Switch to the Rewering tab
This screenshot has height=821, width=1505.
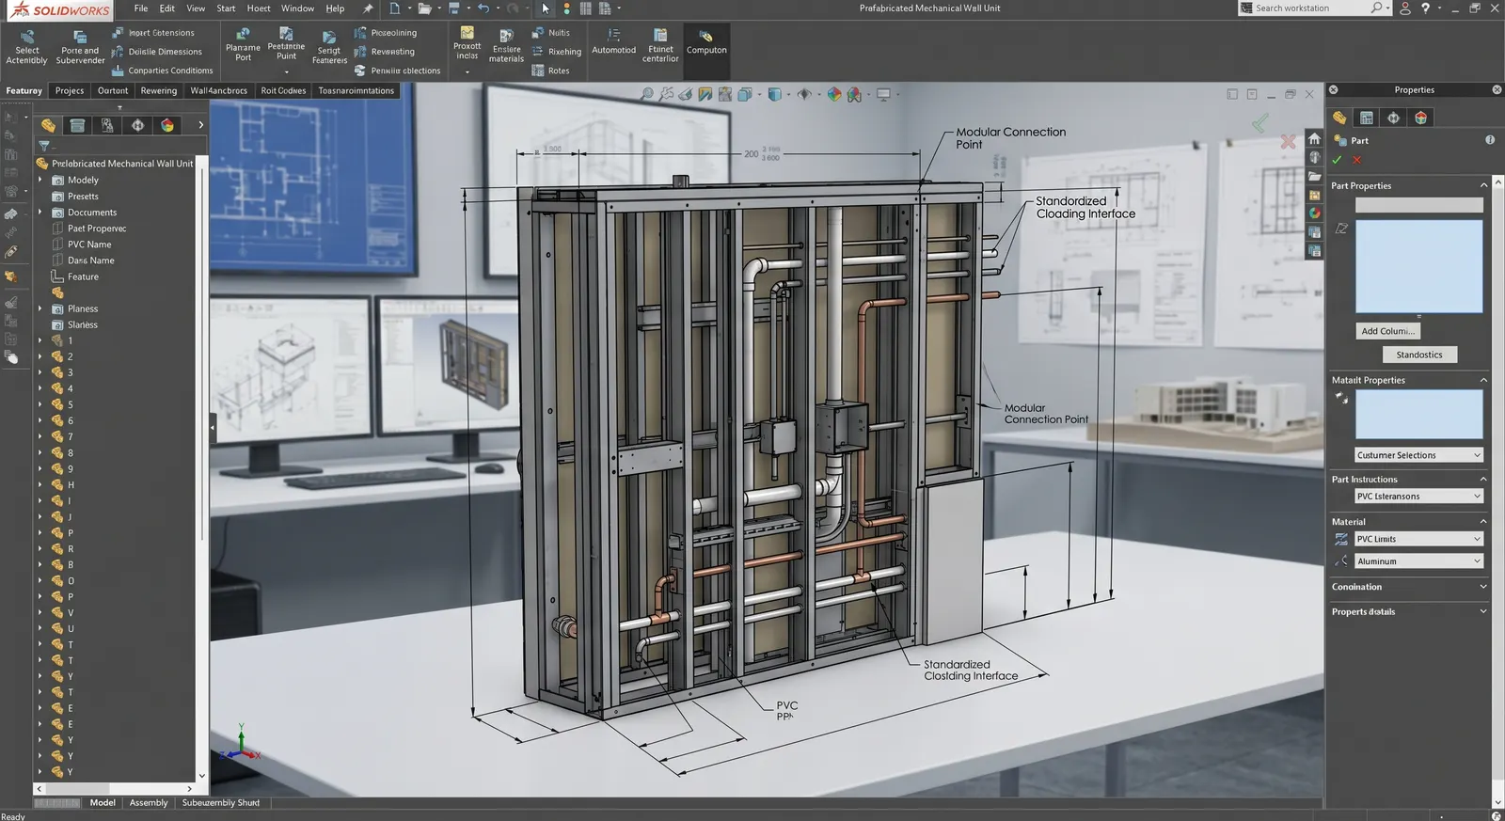[158, 90]
